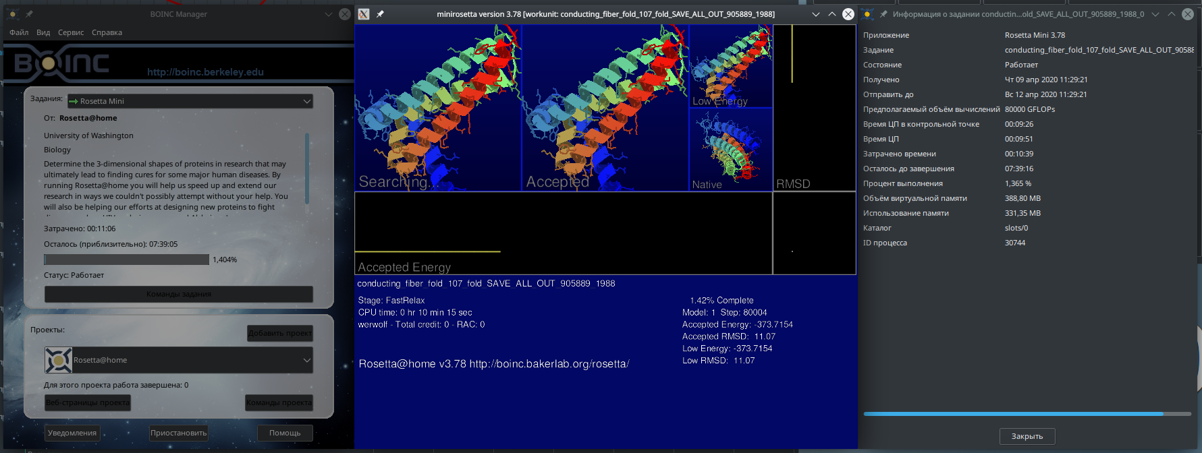Minimize the minirosetta window
This screenshot has width=1202, height=453.
pos(815,14)
